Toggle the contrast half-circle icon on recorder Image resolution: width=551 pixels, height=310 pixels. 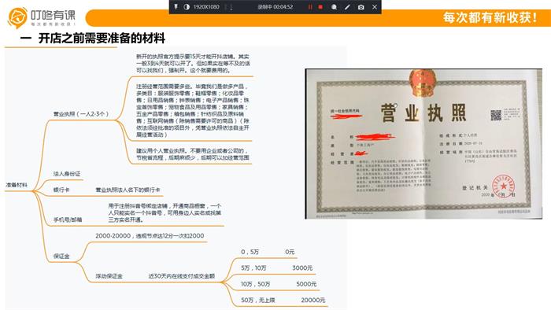(187, 6)
